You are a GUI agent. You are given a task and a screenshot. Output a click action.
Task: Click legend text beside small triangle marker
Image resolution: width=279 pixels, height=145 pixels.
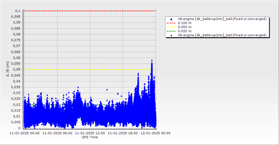click(222, 35)
